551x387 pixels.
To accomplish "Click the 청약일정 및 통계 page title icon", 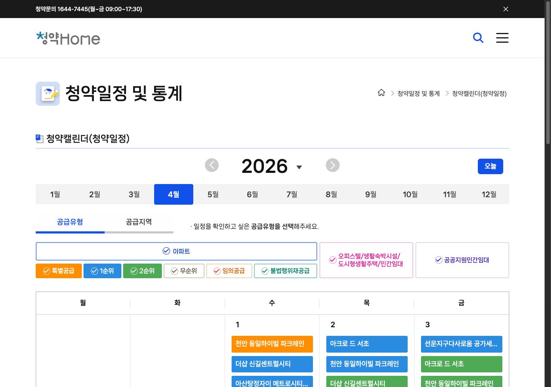I will (48, 94).
